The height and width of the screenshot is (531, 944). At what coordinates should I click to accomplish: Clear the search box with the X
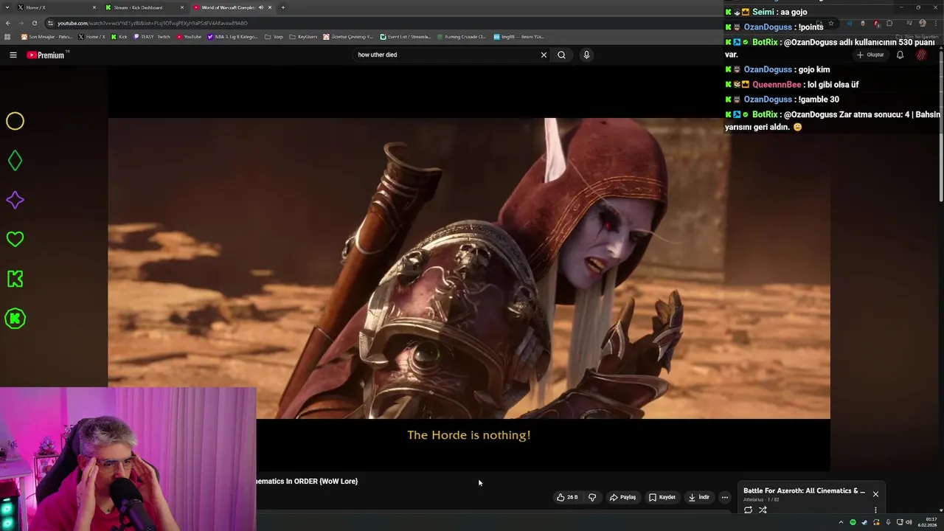(544, 55)
